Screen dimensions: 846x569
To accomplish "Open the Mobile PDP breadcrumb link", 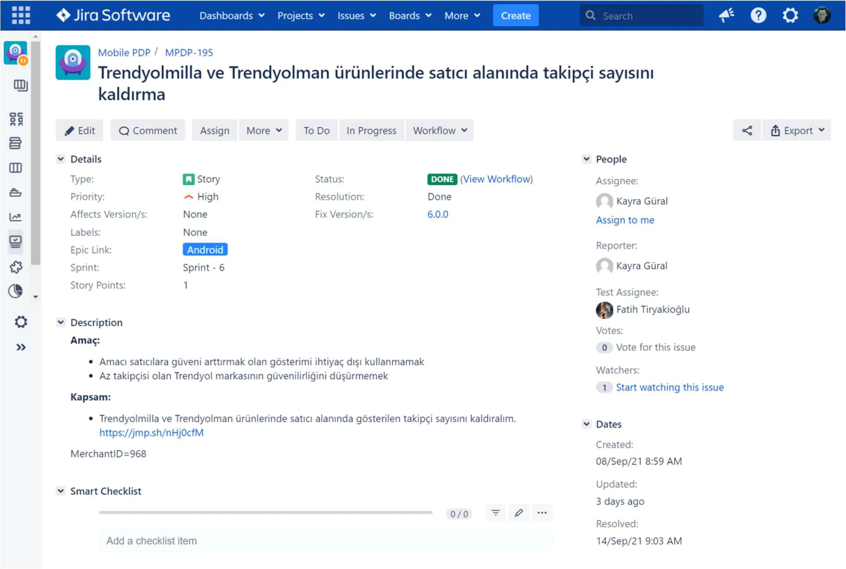I will [x=124, y=52].
